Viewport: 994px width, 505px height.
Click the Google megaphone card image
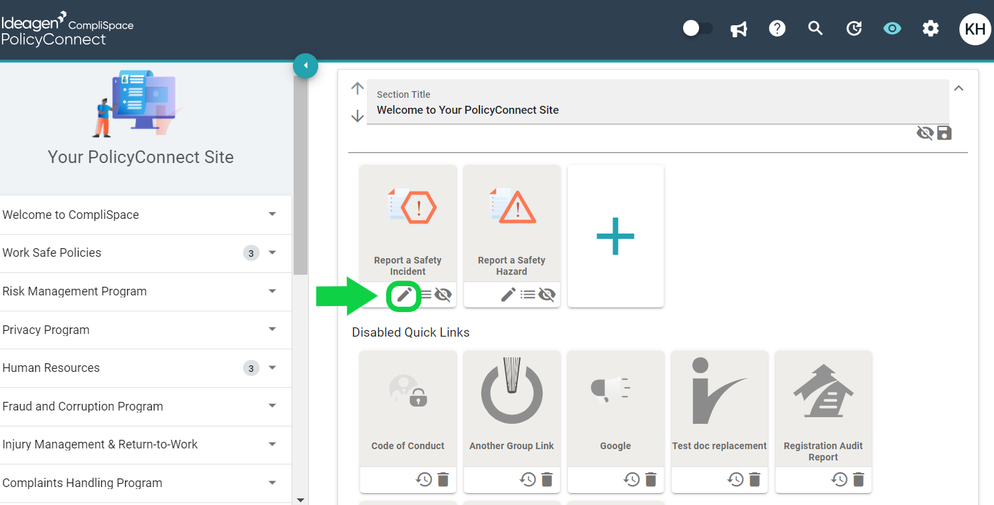pyautogui.click(x=610, y=390)
